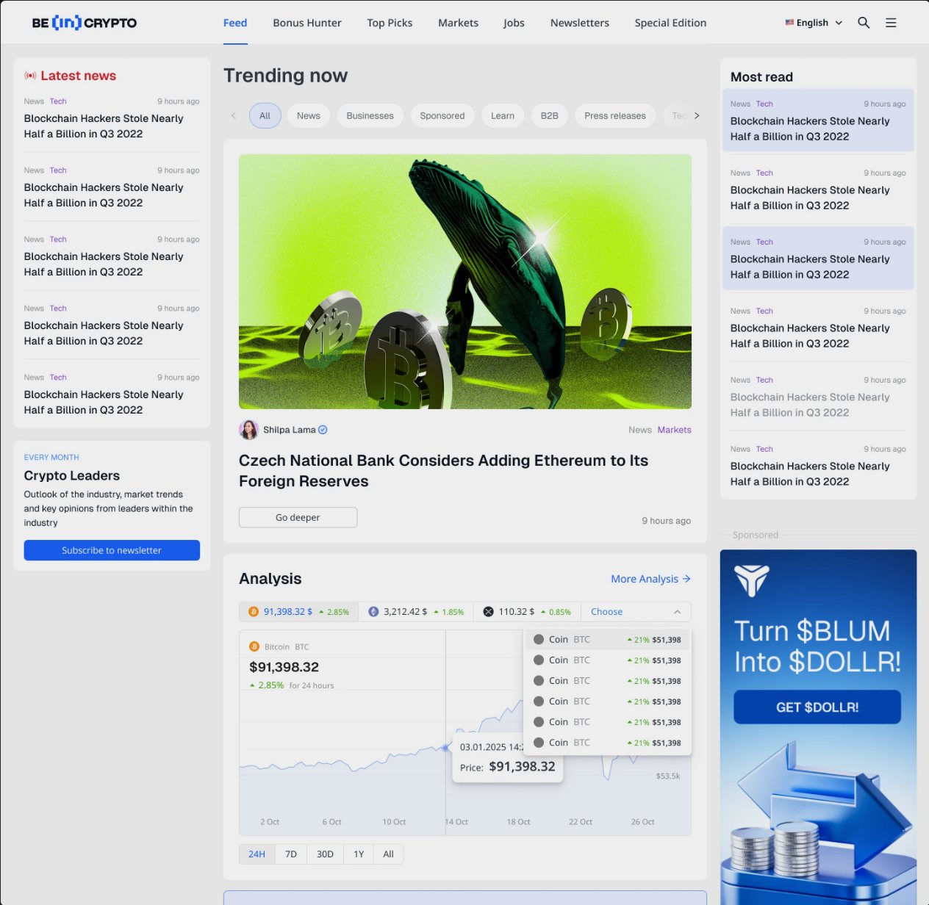Switch to the 7D chart range tab
This screenshot has height=905, width=929.
point(291,854)
